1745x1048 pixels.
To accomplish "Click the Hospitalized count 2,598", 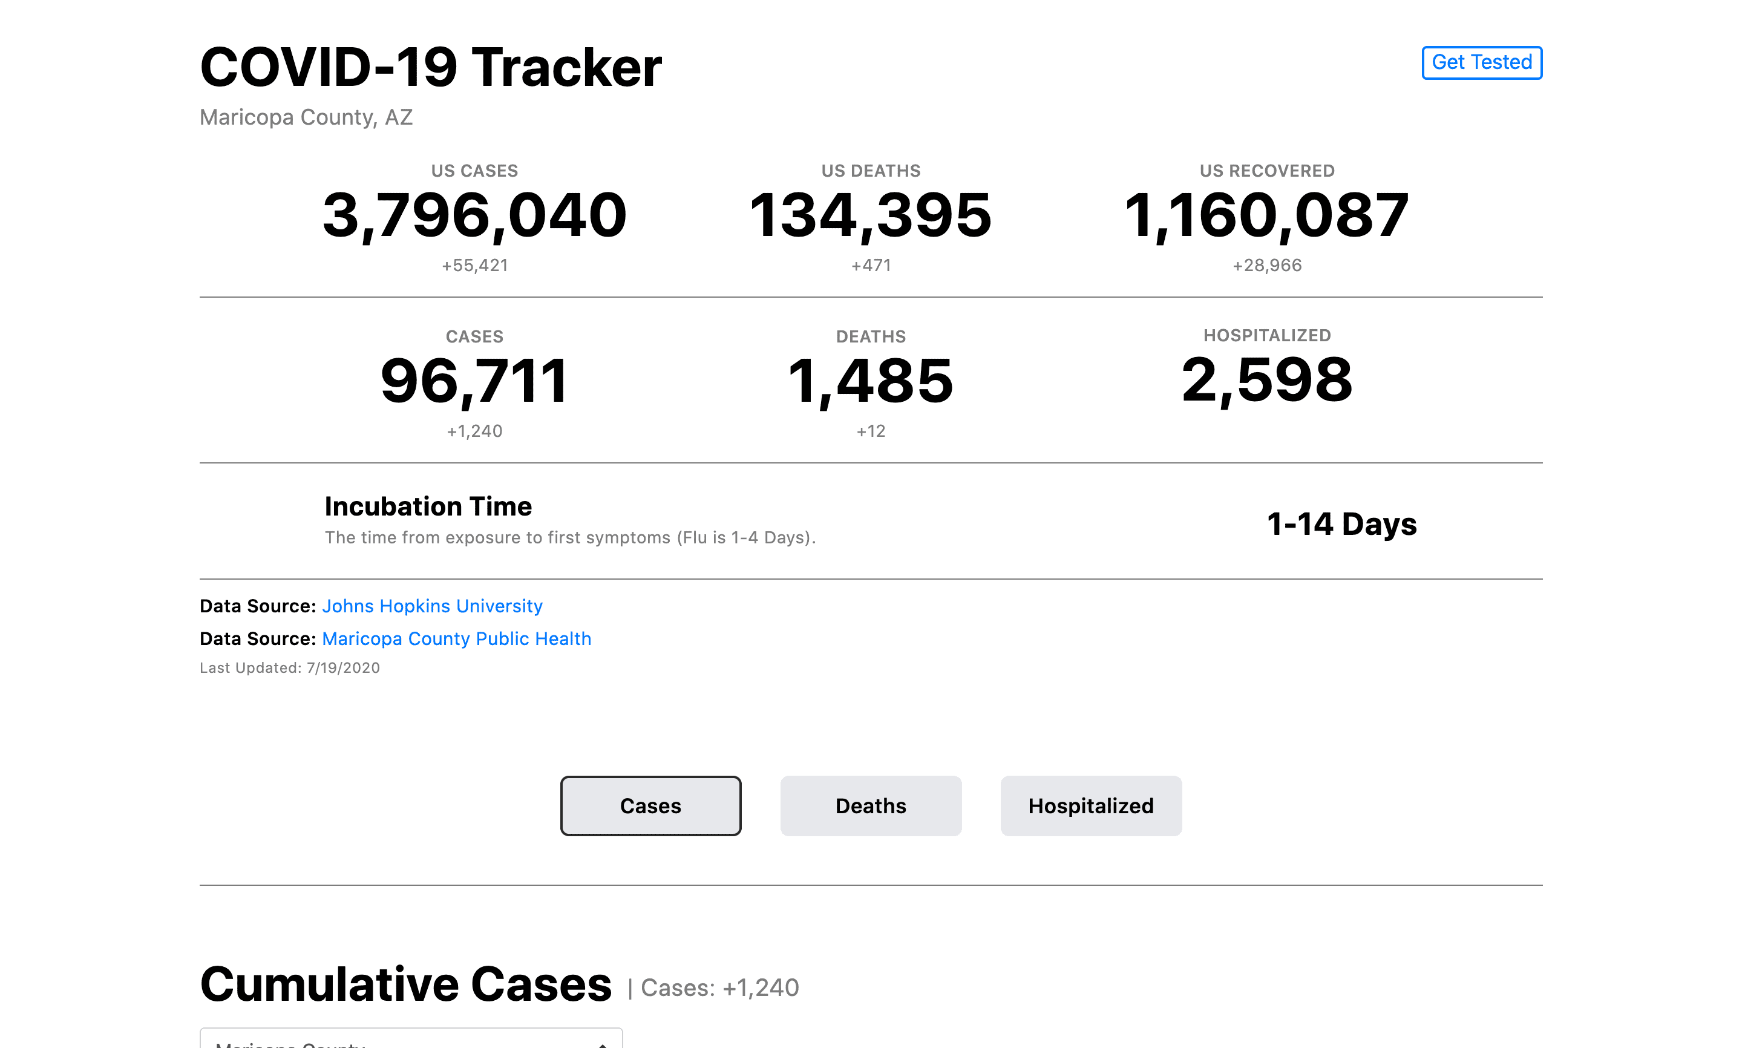I will (1267, 380).
